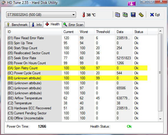Click the 65586 data value
This screenshot has width=168, height=135.
[121, 88]
